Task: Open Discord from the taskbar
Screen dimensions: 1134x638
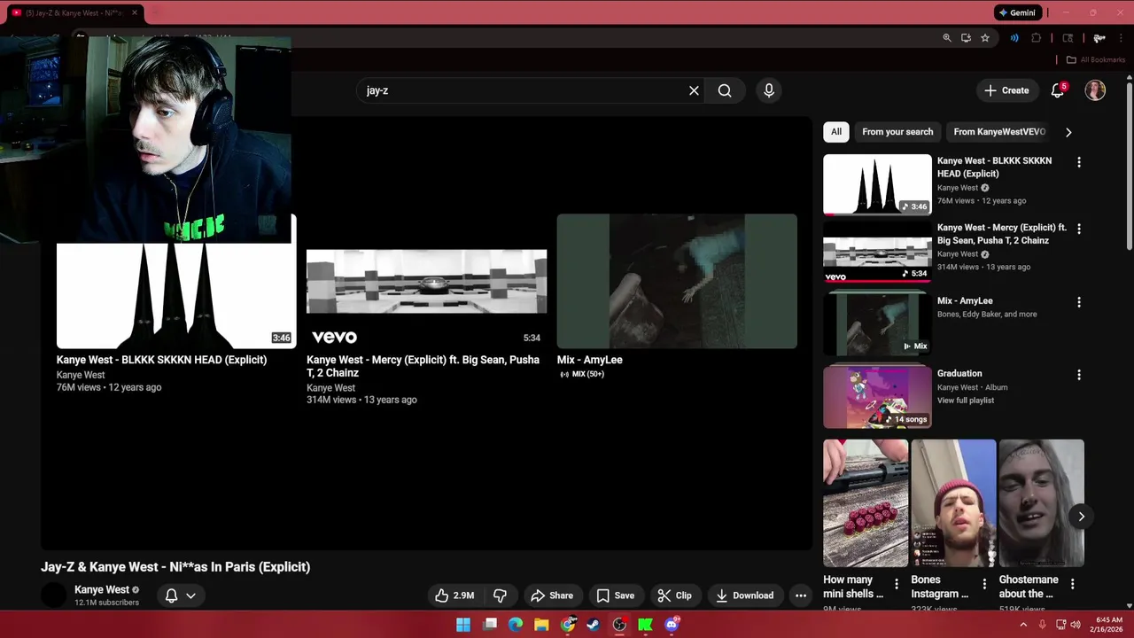Action: click(x=672, y=625)
